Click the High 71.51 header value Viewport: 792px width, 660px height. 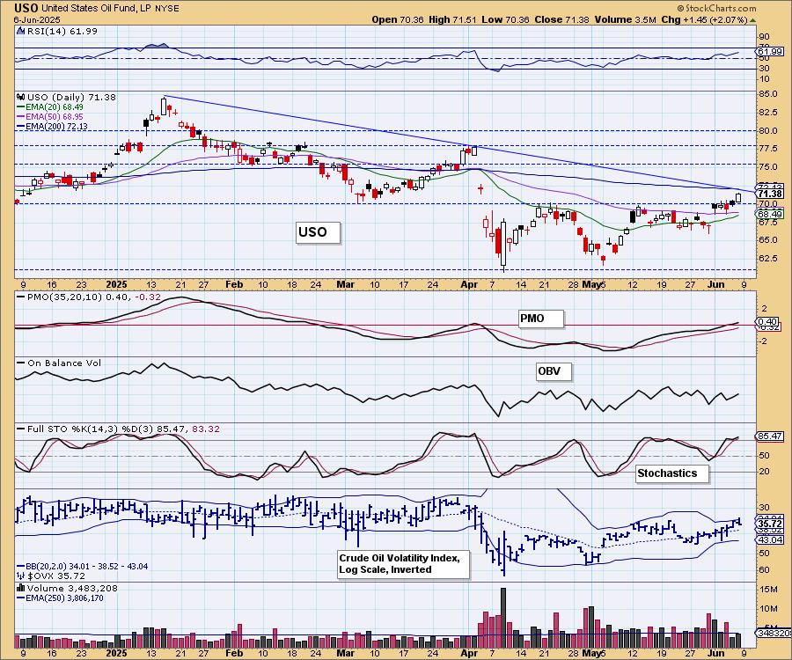coord(452,19)
